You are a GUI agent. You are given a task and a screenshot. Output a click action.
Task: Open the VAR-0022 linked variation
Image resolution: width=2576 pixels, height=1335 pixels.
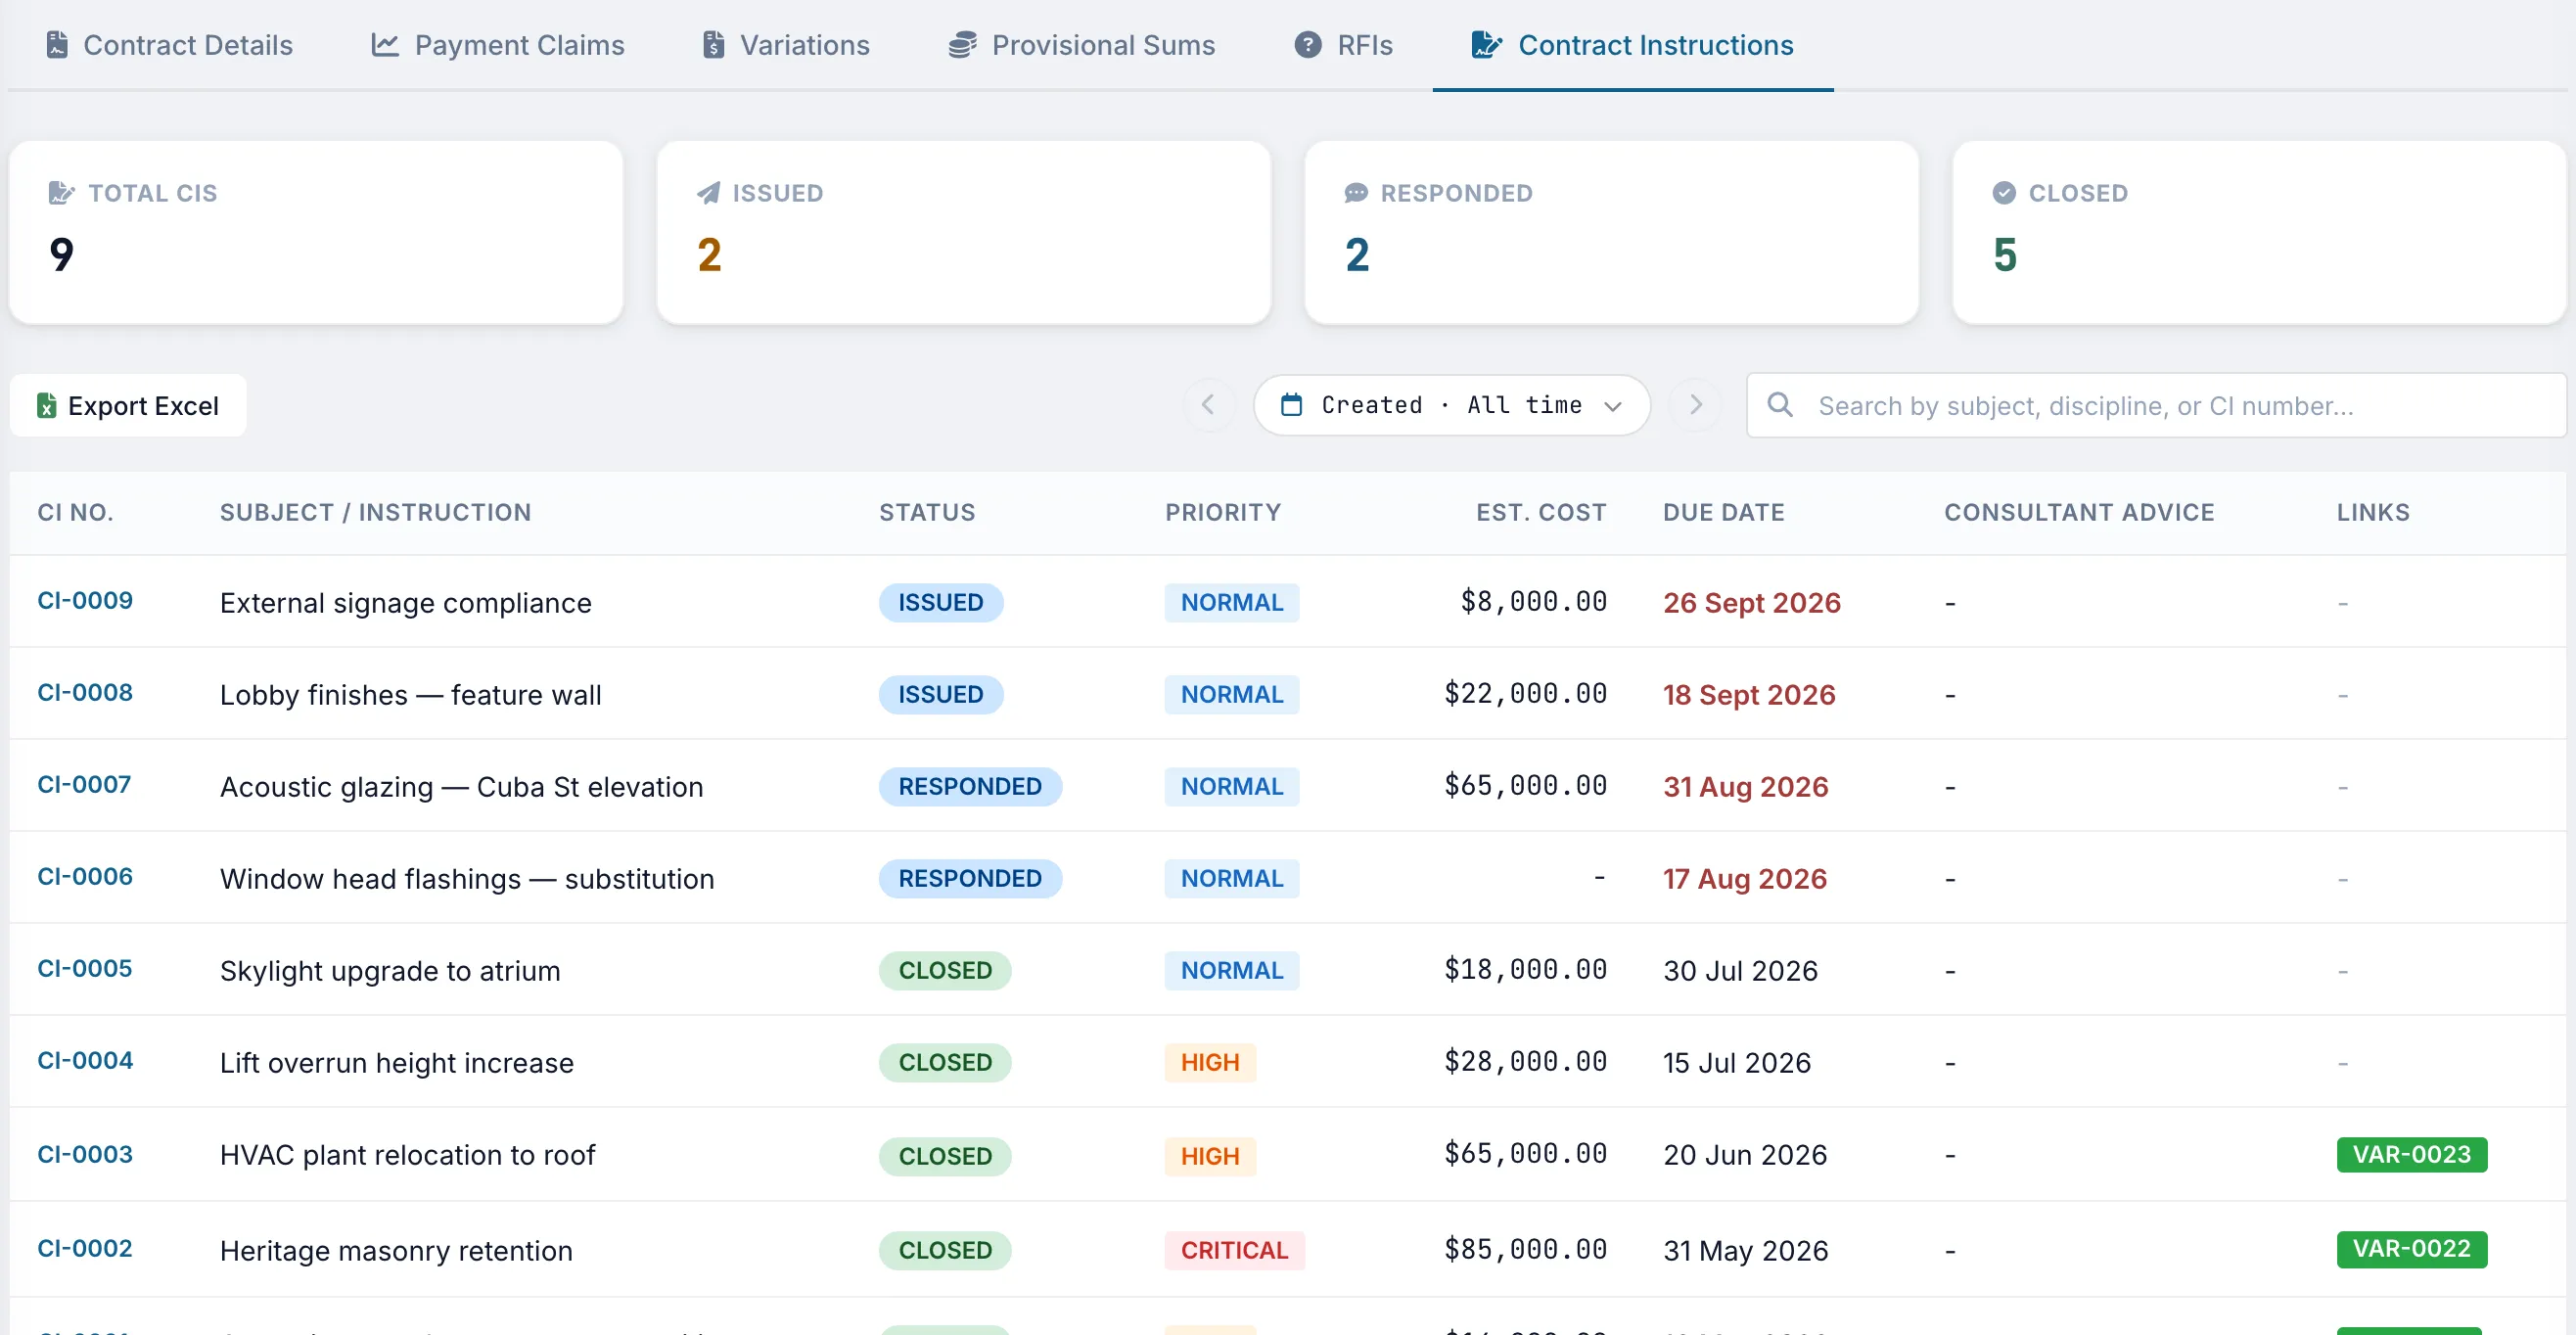tap(2411, 1249)
